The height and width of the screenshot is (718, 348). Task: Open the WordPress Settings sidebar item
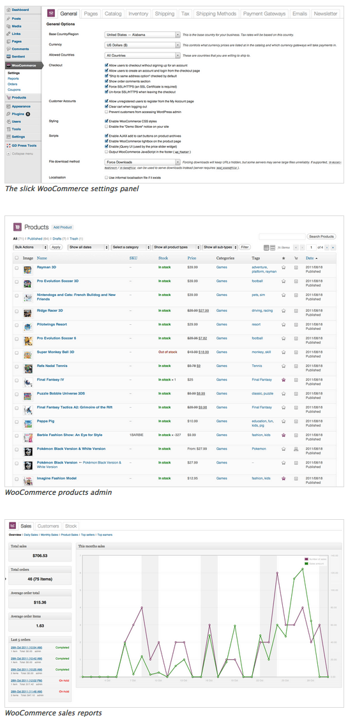19,136
